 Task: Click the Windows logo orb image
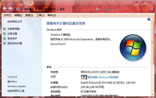(133, 48)
